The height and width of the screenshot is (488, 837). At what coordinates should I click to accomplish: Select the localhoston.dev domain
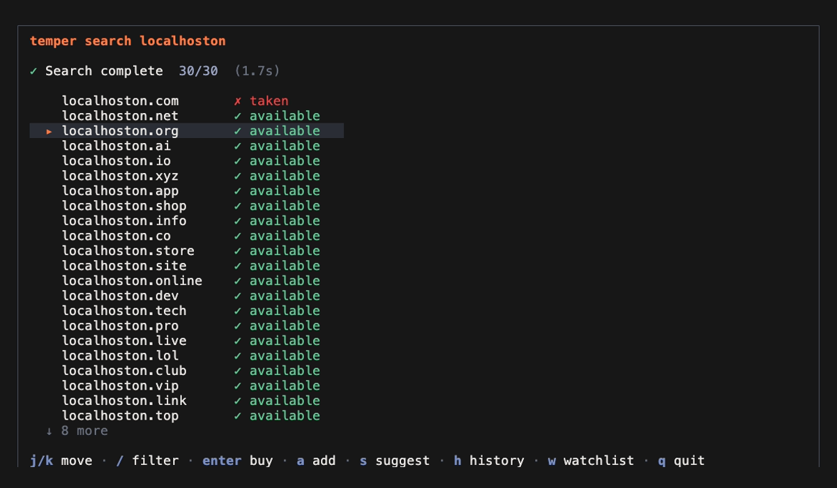pyautogui.click(x=120, y=296)
